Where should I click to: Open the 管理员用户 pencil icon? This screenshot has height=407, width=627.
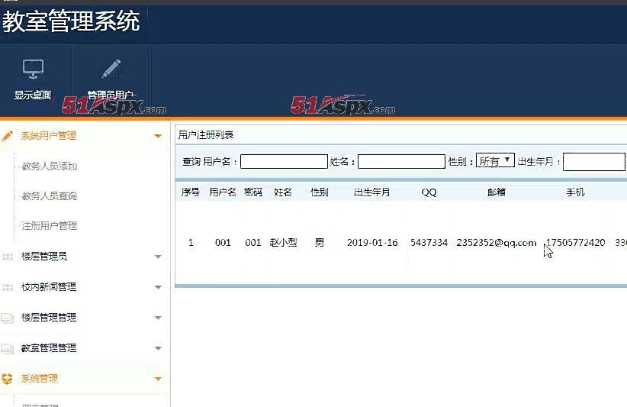(111, 69)
